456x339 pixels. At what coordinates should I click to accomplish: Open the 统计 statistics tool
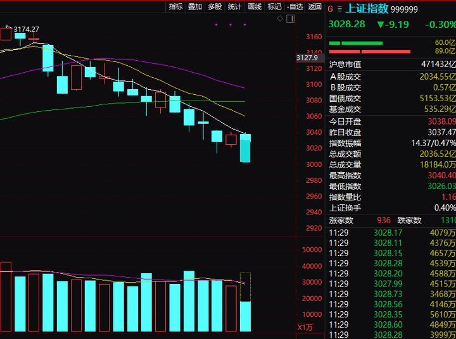(x=235, y=6)
